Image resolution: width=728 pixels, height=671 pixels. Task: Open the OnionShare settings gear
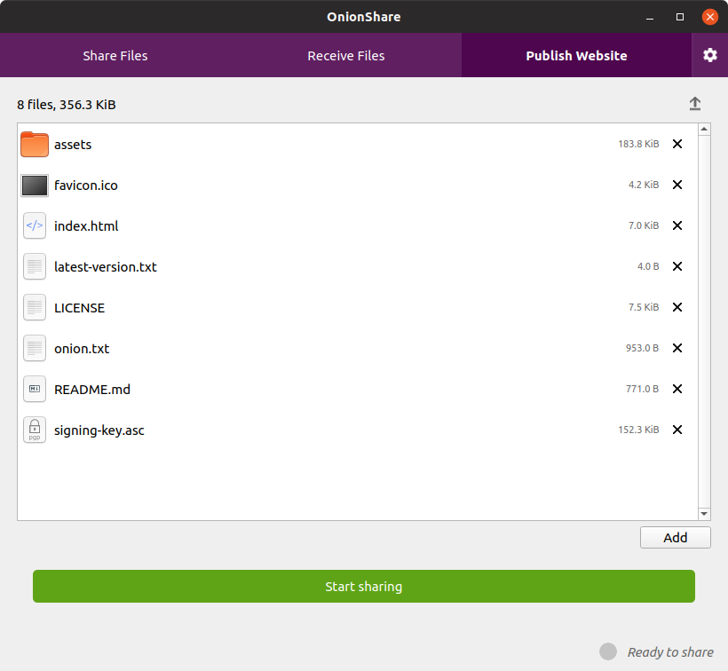[x=709, y=55]
